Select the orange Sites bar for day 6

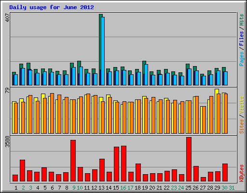52,113
